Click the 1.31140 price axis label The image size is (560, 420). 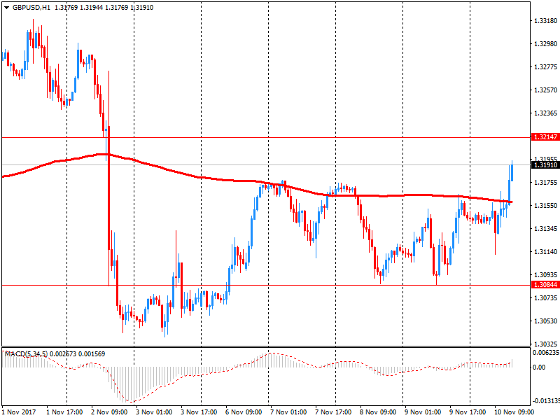(545, 252)
